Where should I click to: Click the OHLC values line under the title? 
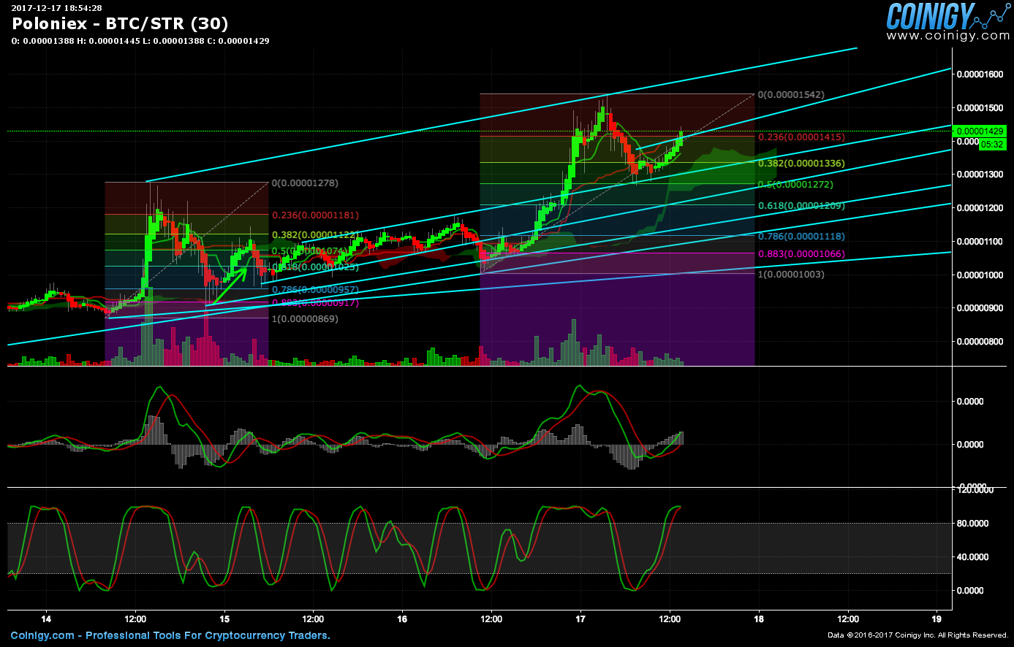coord(140,41)
